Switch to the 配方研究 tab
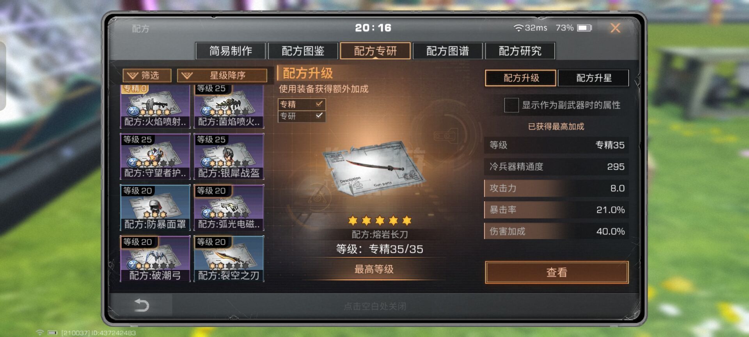This screenshot has width=749, height=337. click(520, 51)
